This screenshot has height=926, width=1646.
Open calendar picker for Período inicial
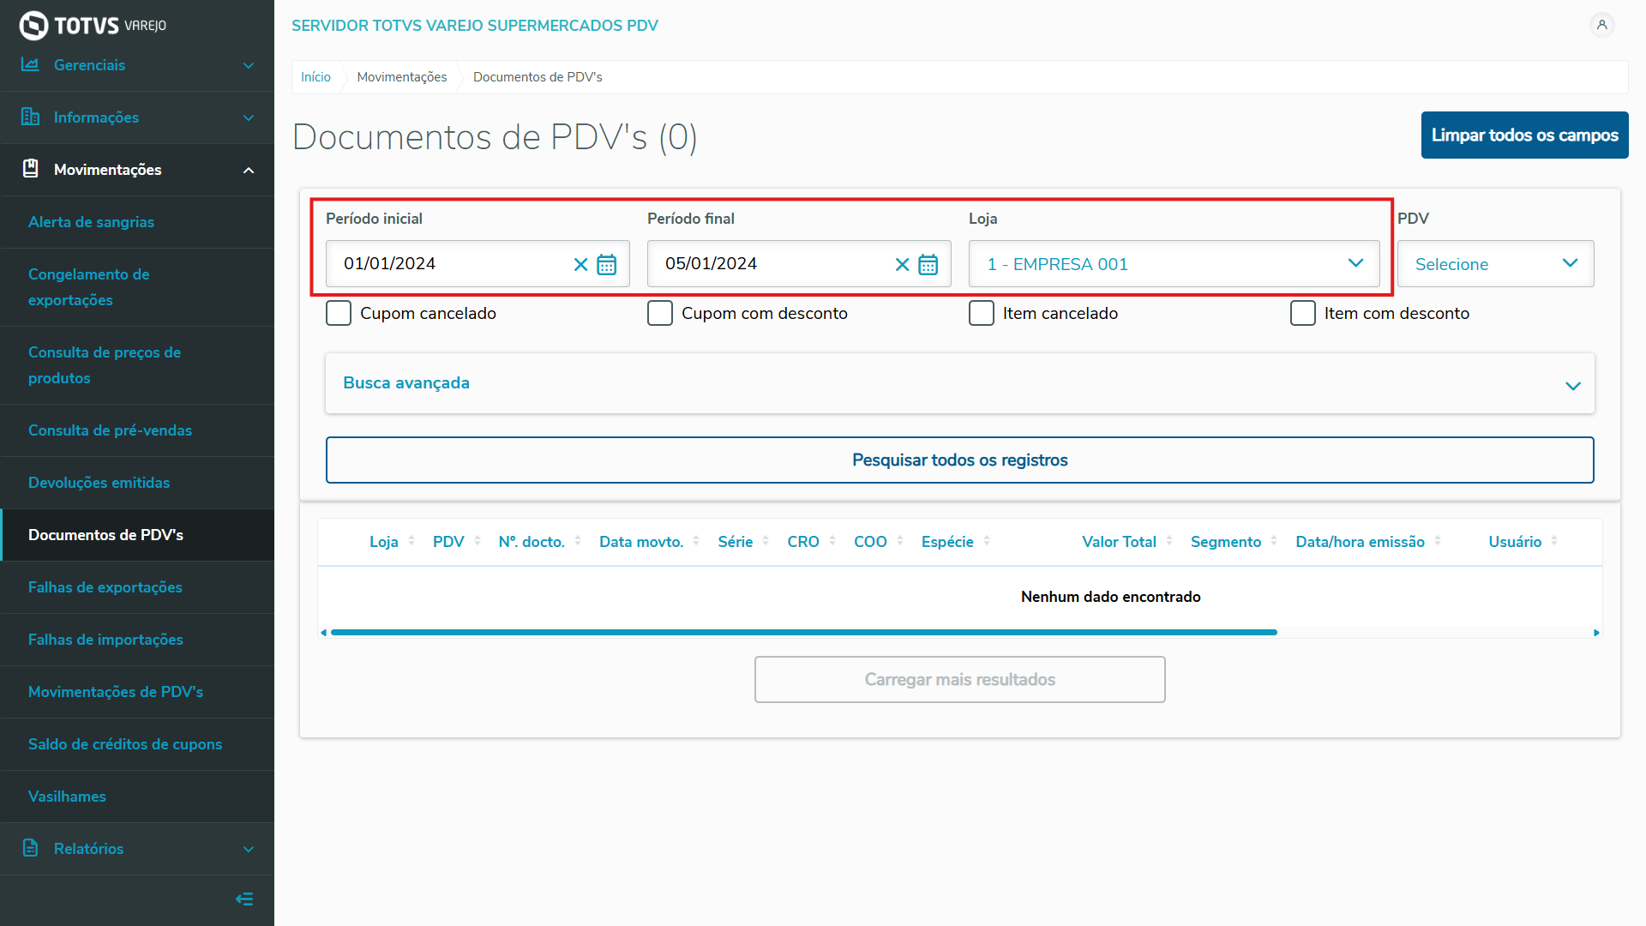tap(606, 264)
